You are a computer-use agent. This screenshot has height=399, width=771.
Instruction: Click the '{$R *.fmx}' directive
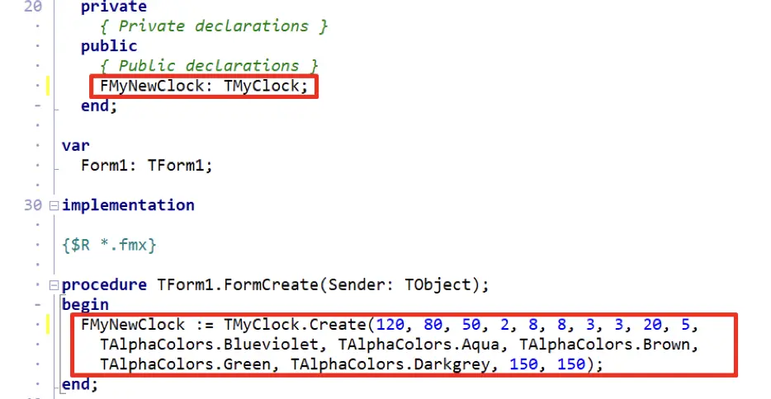pyautogui.click(x=109, y=245)
